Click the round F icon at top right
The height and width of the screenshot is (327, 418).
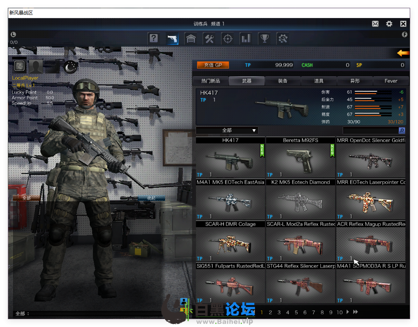404,34
